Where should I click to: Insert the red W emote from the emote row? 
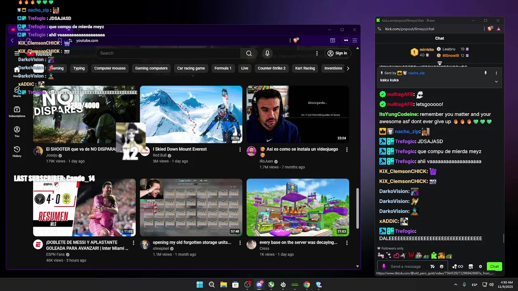point(411,255)
